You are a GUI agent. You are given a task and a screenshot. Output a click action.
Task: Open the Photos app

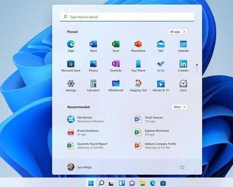pyautogui.click(x=93, y=66)
